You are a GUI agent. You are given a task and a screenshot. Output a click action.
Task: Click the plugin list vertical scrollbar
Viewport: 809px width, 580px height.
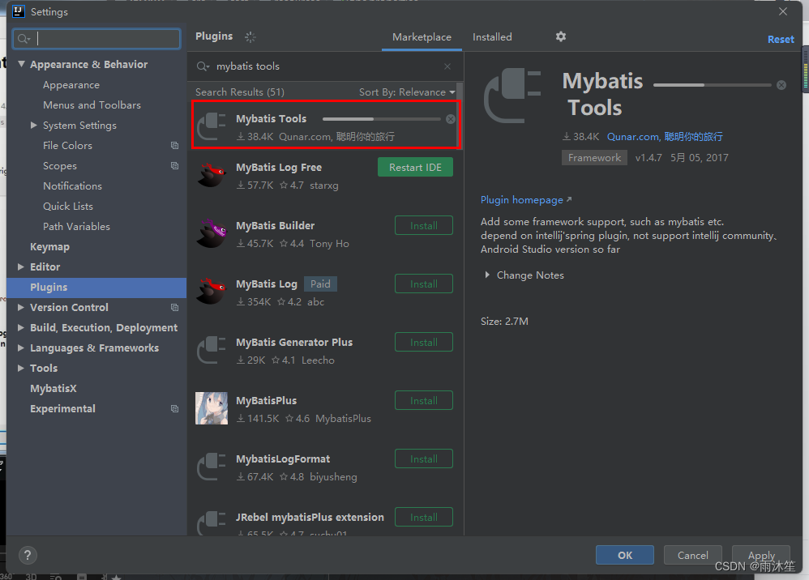pyautogui.click(x=460, y=117)
